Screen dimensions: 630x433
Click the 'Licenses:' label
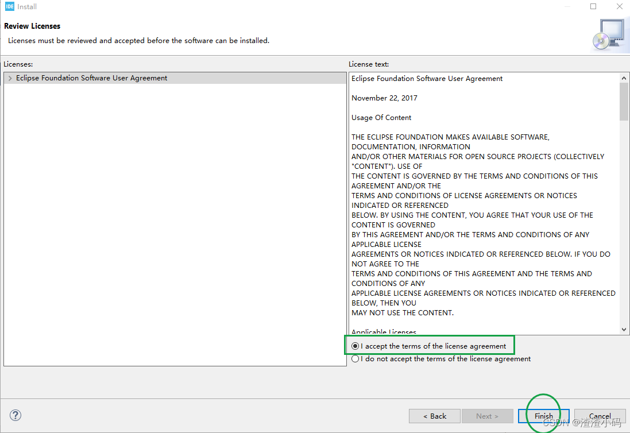(x=18, y=64)
